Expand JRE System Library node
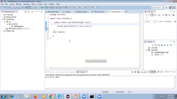The height and width of the screenshot is (99, 177). 5,29
